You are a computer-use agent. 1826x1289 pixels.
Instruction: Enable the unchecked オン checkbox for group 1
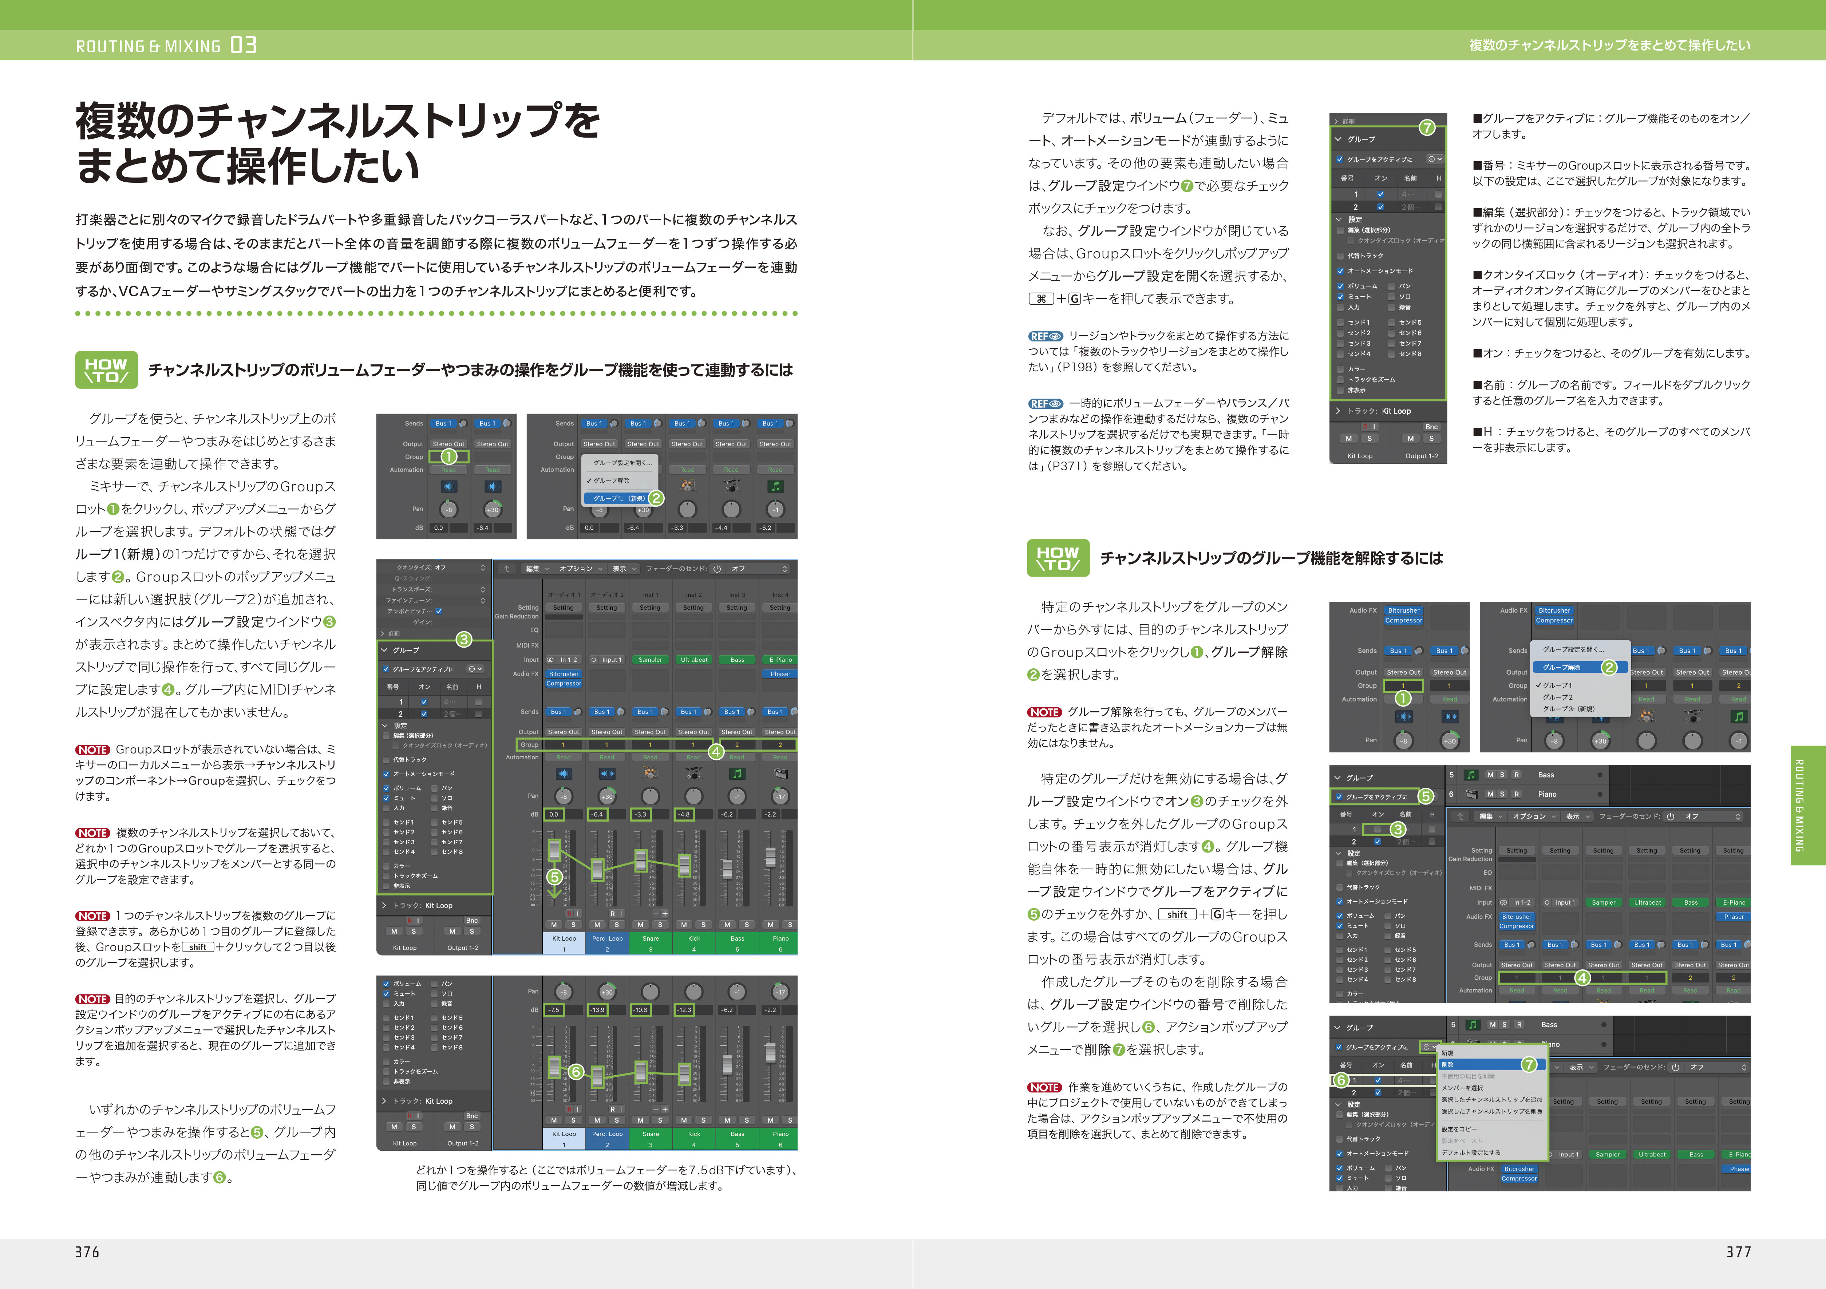pyautogui.click(x=1378, y=829)
